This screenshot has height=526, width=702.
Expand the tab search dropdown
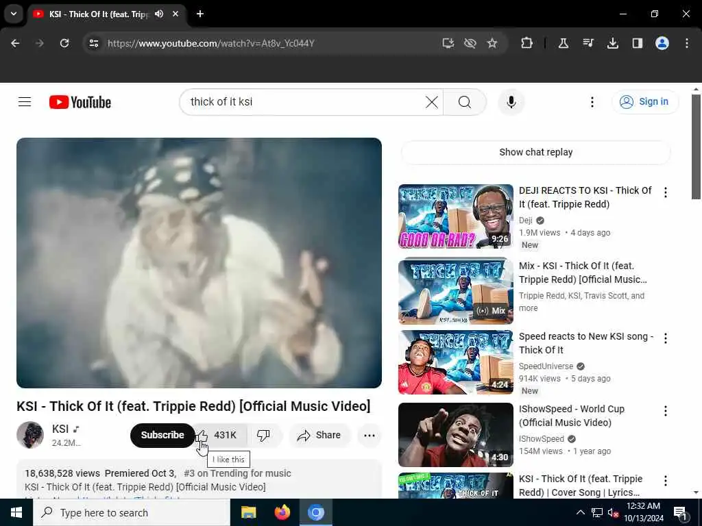14,14
